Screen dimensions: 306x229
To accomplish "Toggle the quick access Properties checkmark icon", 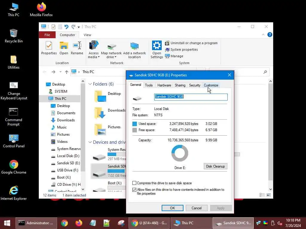I will click(x=53, y=27).
